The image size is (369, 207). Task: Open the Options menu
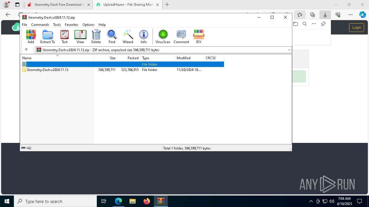[89, 25]
